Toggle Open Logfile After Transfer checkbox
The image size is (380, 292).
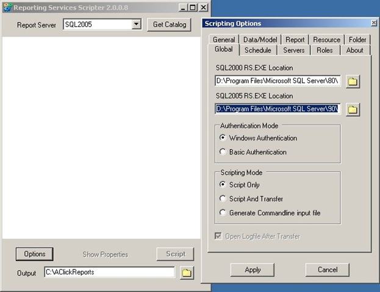(218, 236)
